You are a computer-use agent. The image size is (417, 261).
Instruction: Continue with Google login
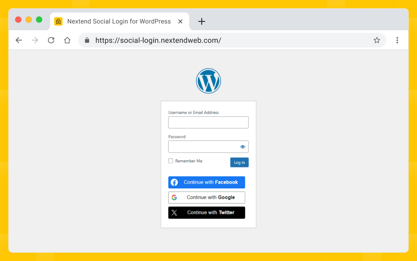206,197
